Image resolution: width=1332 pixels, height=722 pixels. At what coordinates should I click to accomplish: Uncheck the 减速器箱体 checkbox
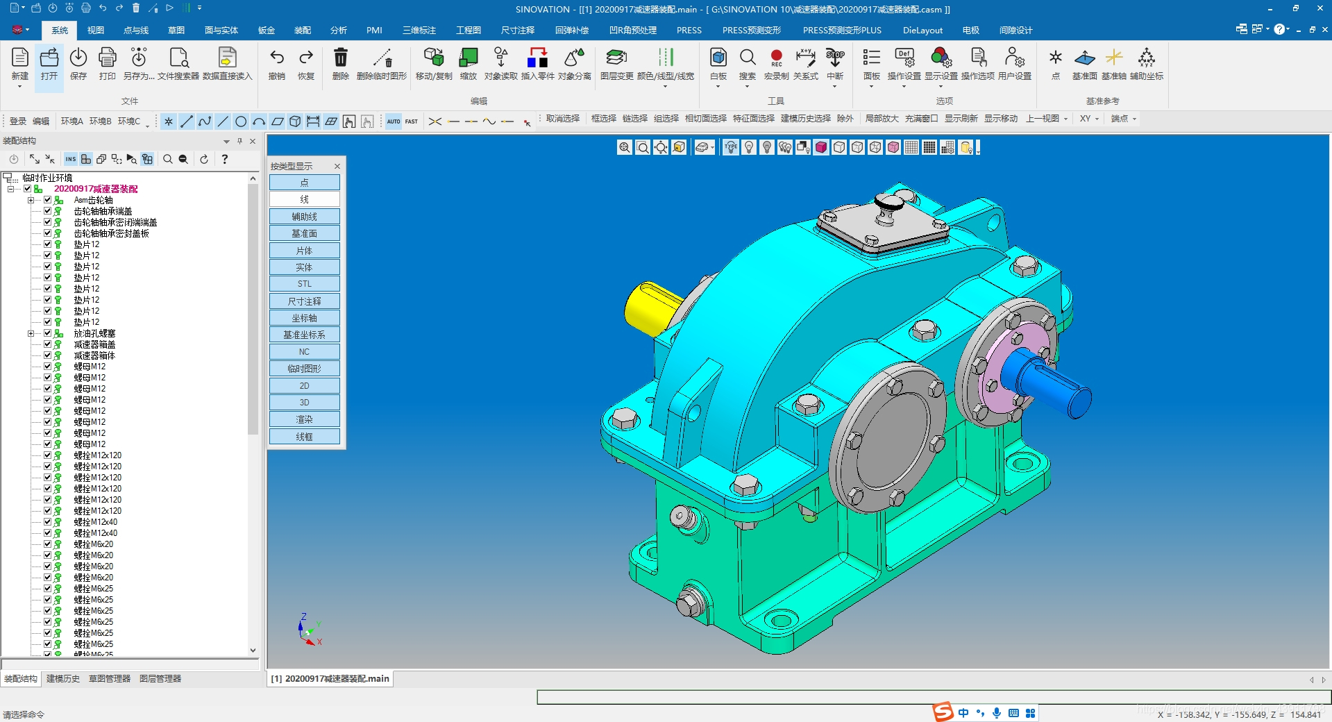(47, 355)
